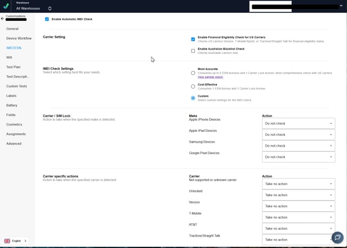Choose the Cost Effective IMEI setting
This screenshot has height=248, width=347.
point(193,87)
